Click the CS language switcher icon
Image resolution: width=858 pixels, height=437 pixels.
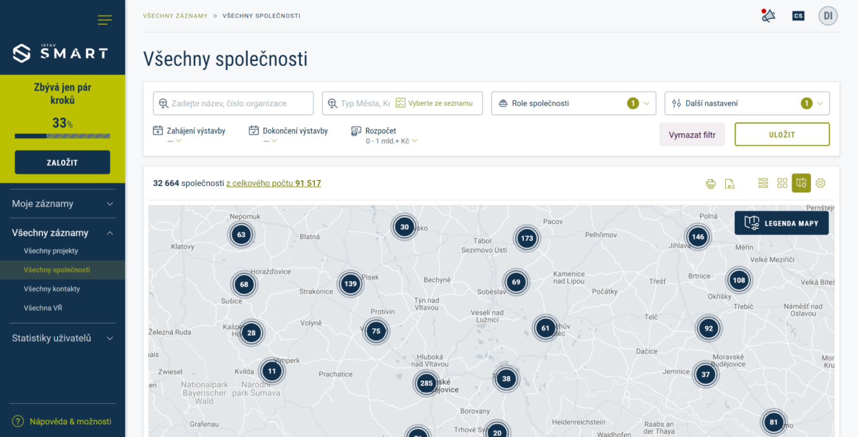coord(798,16)
